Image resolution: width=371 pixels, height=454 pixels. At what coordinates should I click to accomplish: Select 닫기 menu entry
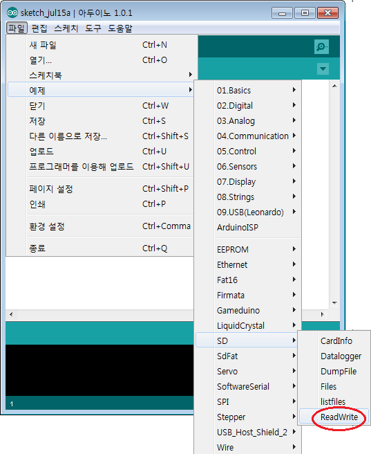(100, 106)
